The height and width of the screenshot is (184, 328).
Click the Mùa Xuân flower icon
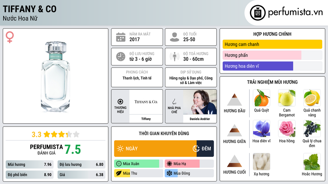(x=119, y=164)
